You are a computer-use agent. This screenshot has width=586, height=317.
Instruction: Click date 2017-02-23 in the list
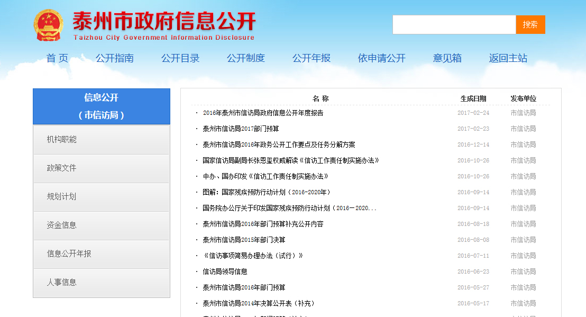[x=473, y=129]
